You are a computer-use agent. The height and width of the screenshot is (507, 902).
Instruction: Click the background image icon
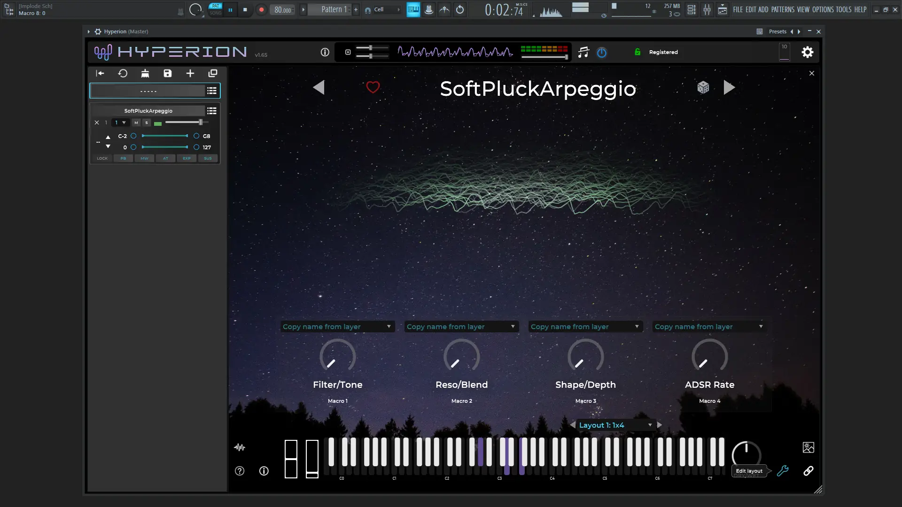tap(808, 447)
